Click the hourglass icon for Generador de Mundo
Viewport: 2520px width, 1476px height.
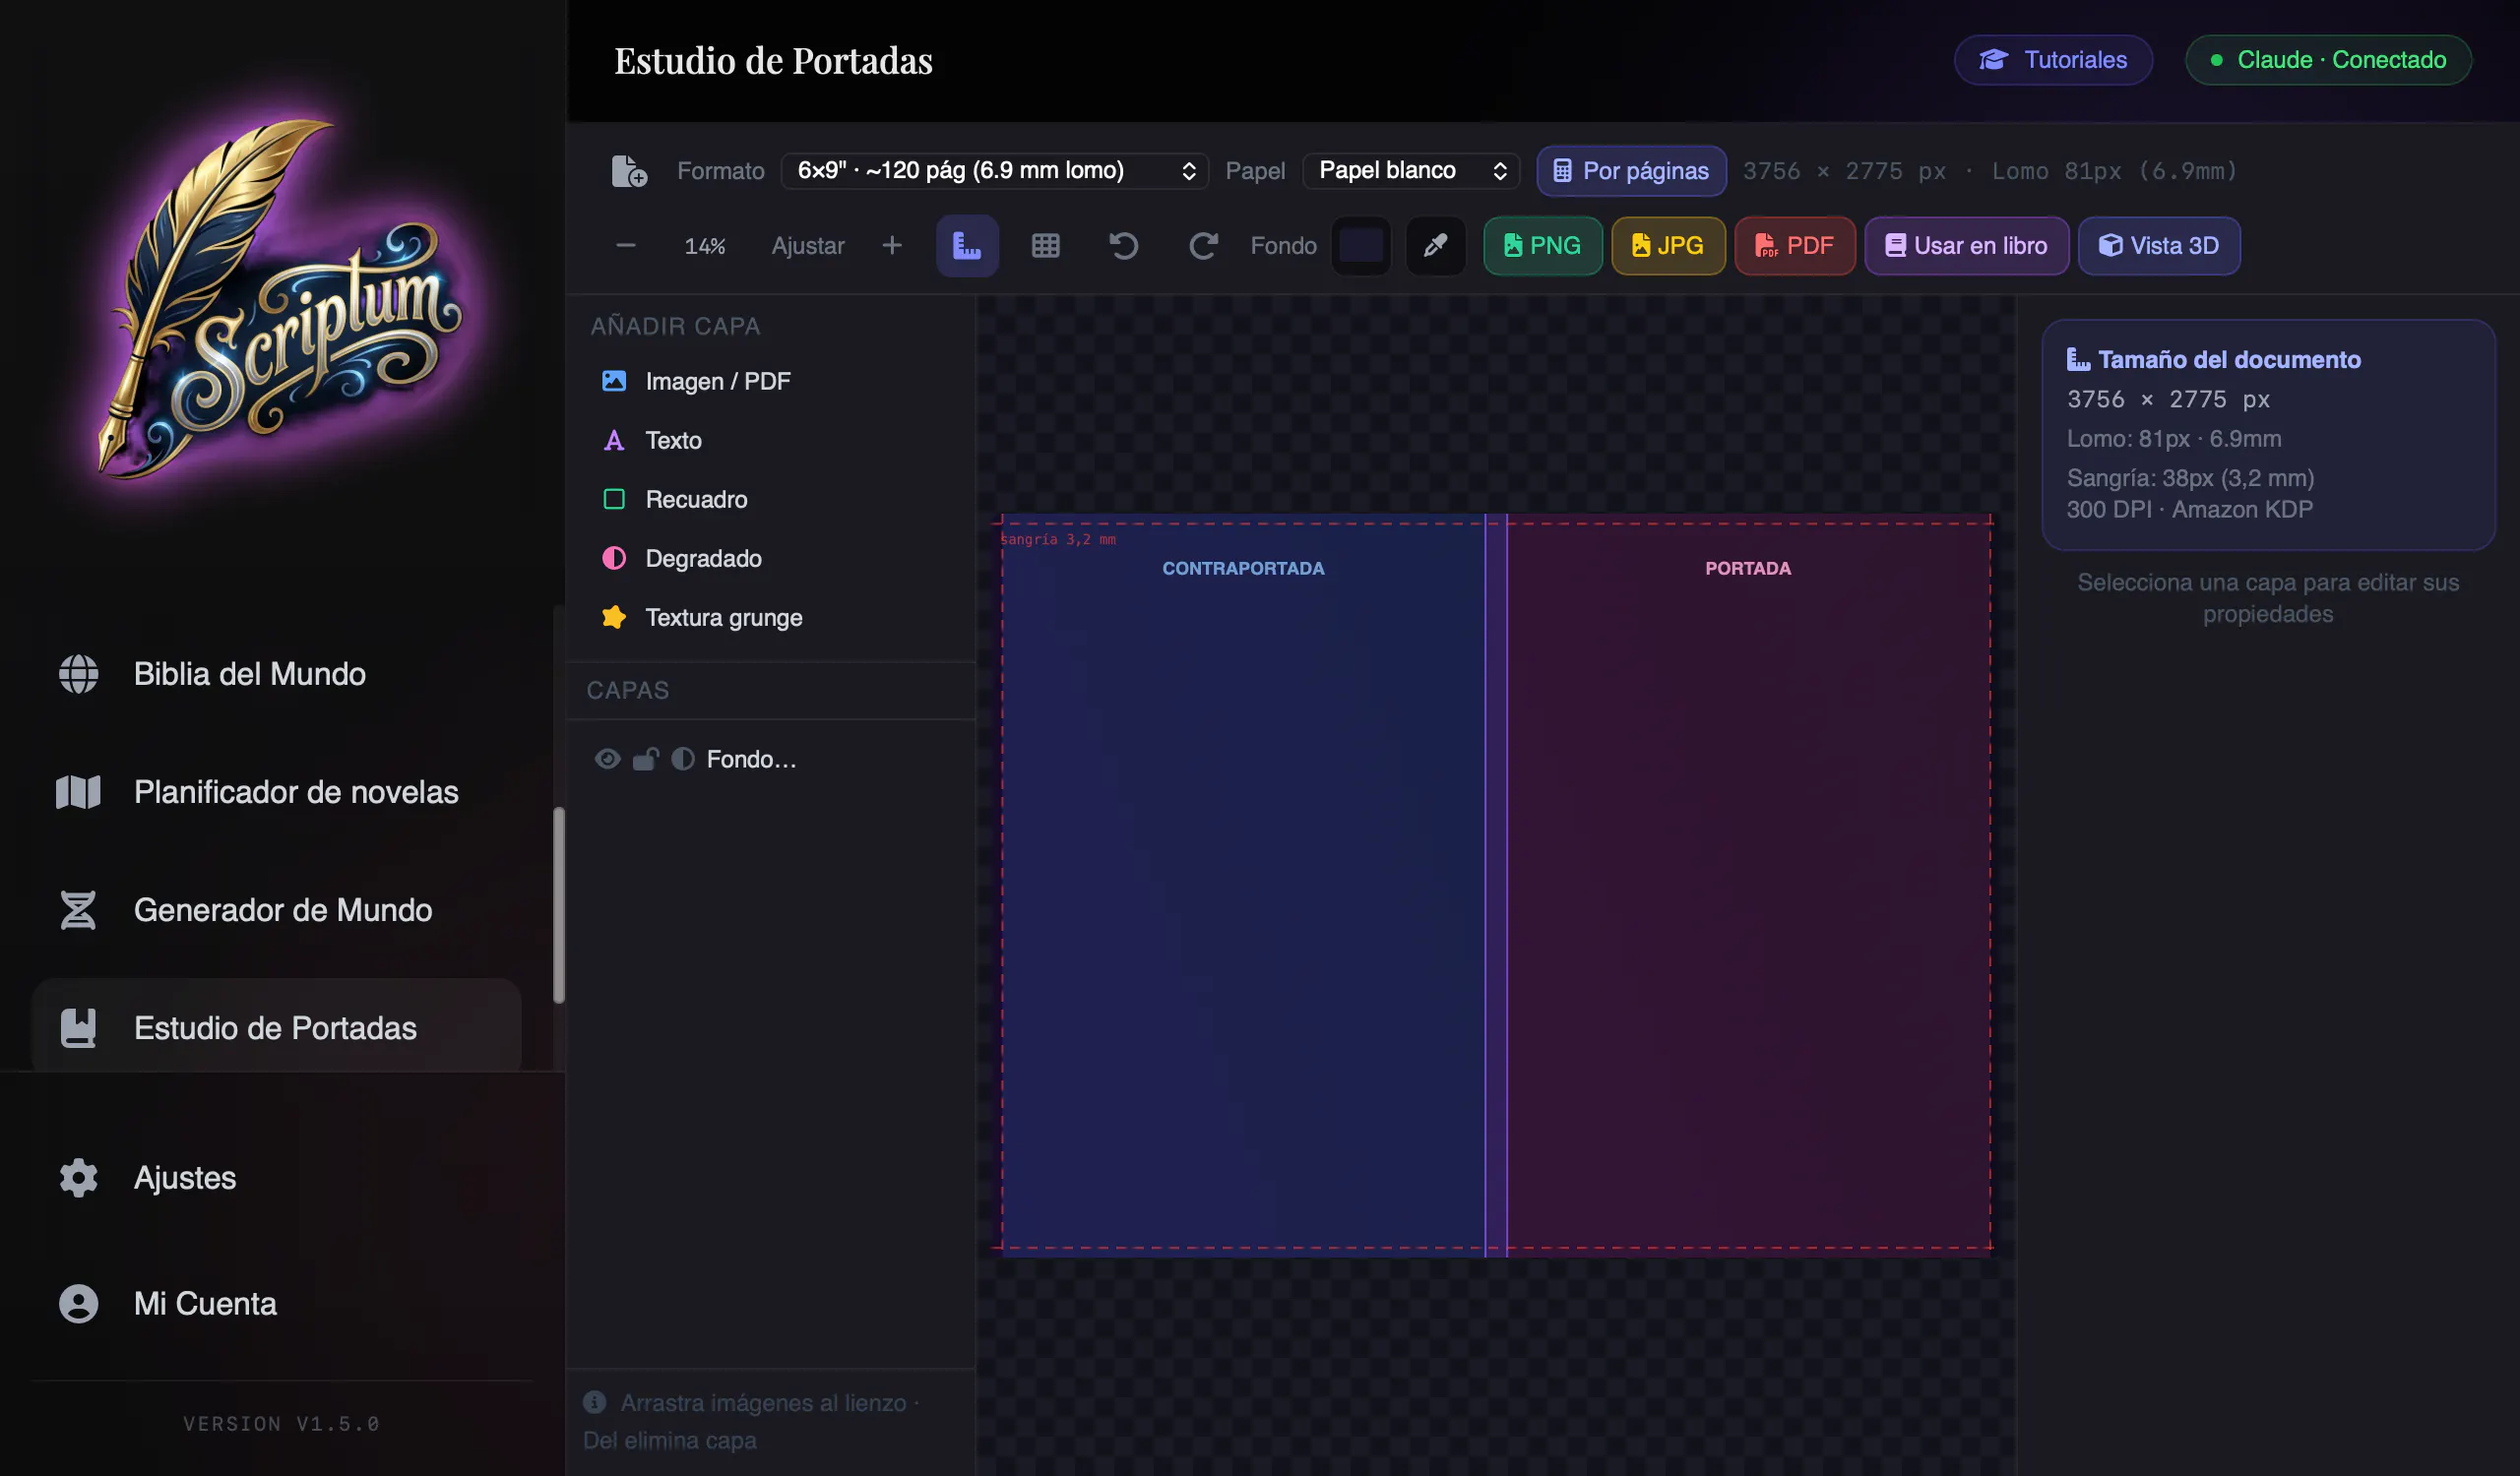(x=78, y=909)
